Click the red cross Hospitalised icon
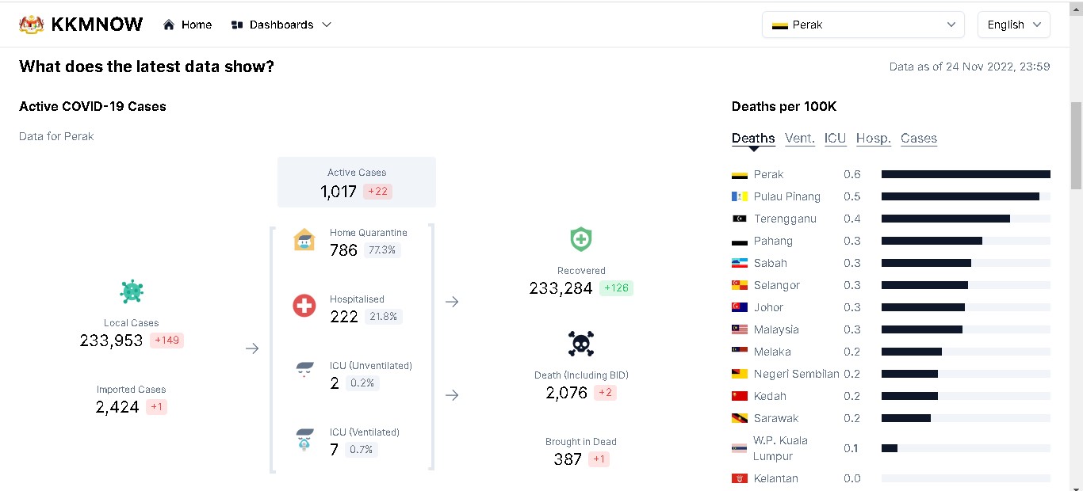 304,306
